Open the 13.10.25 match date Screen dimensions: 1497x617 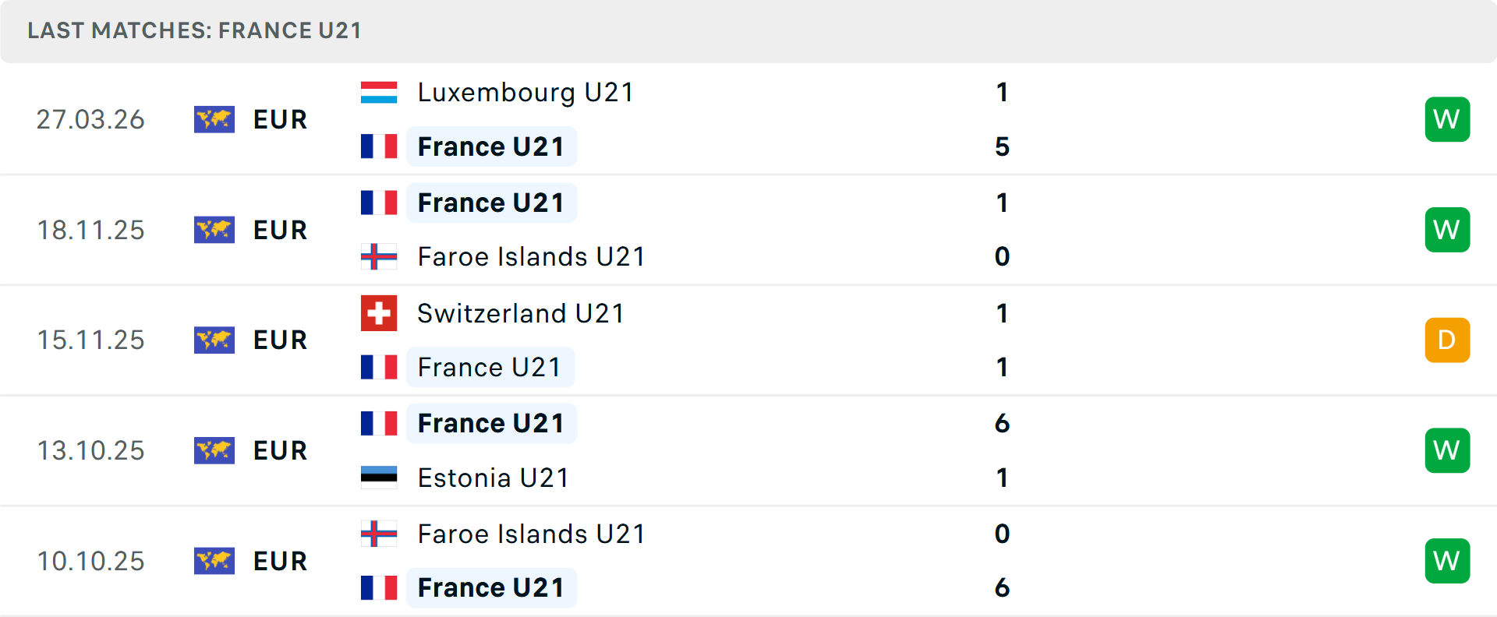pyautogui.click(x=91, y=450)
